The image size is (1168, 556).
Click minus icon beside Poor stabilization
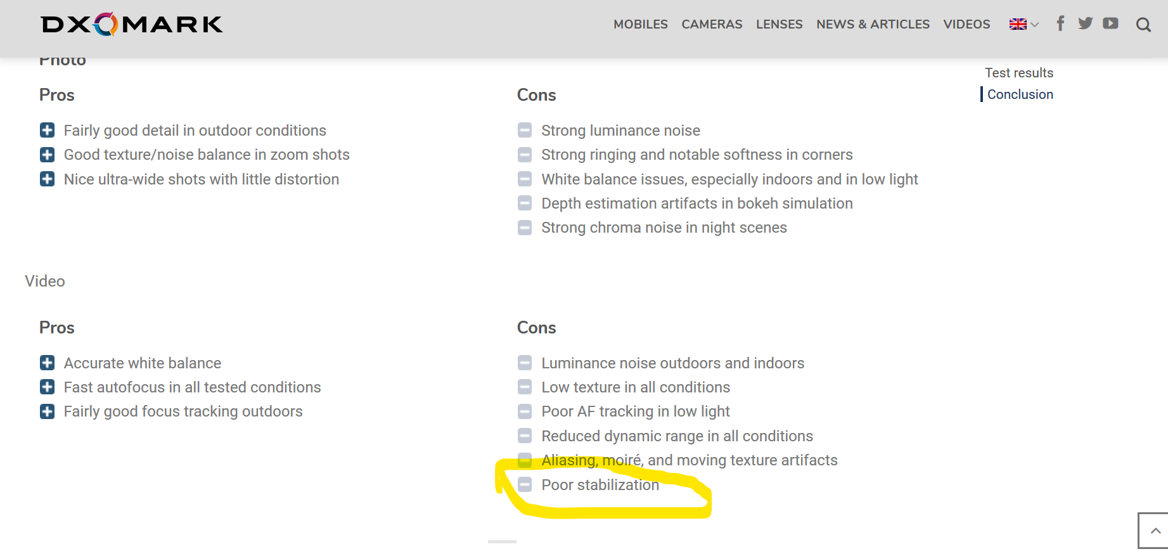tap(525, 485)
